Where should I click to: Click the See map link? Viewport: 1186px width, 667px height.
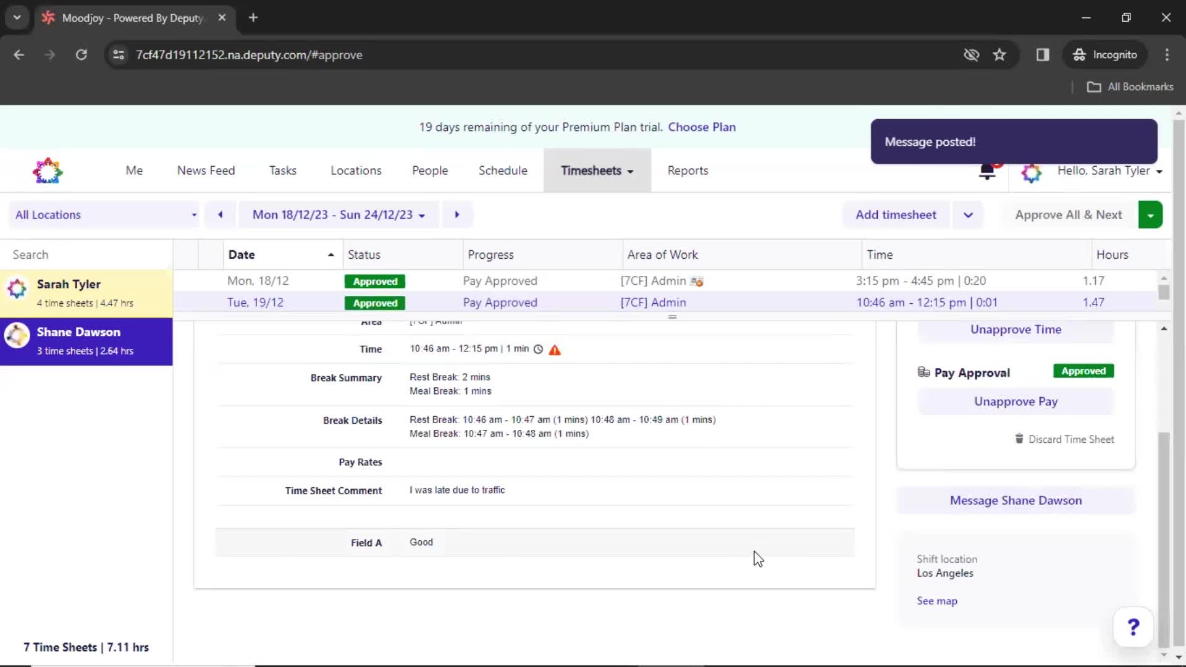click(938, 600)
